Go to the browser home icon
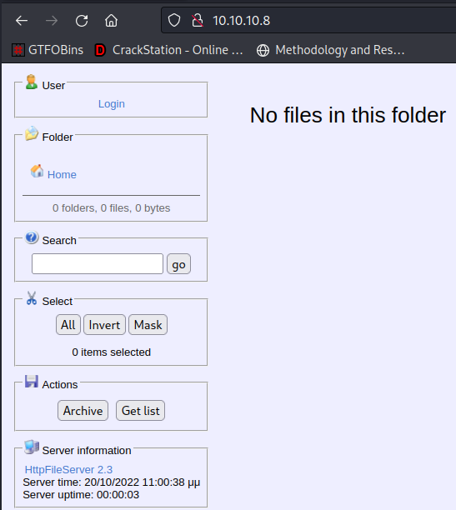This screenshot has width=456, height=510. 111,21
